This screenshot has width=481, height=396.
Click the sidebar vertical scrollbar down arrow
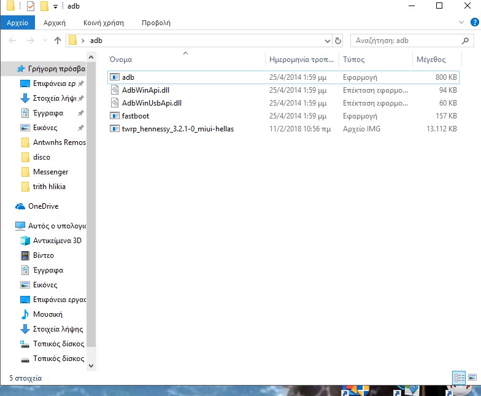(91, 365)
